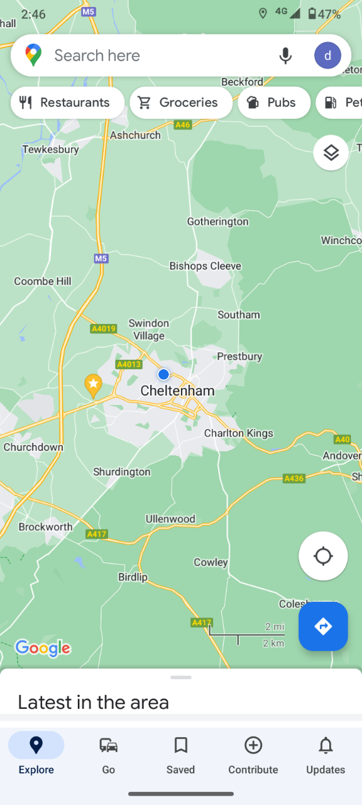Open the map layers button
Screen dimensions: 362x805
(x=331, y=152)
